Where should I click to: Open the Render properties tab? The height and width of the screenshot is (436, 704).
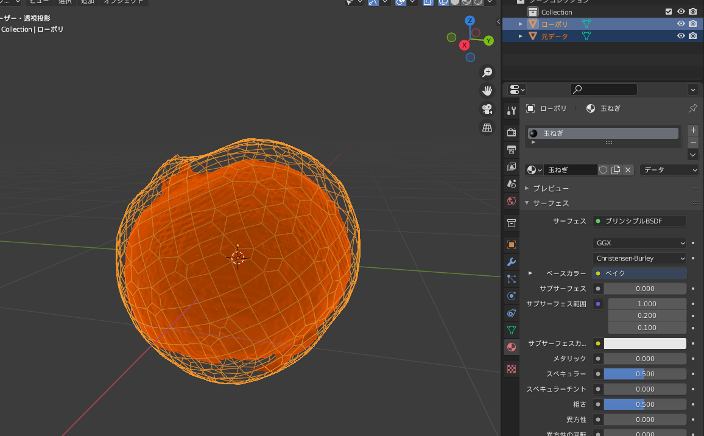click(511, 132)
